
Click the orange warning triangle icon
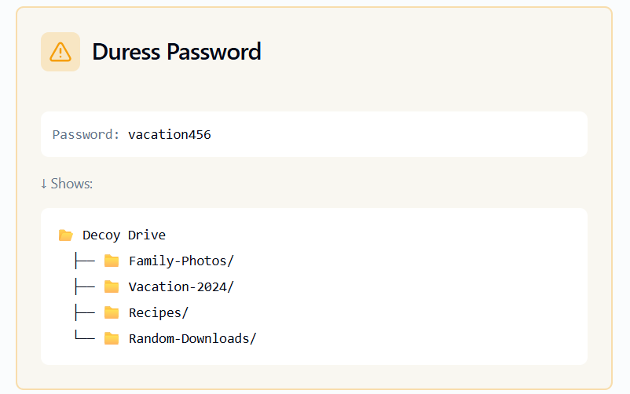60,52
